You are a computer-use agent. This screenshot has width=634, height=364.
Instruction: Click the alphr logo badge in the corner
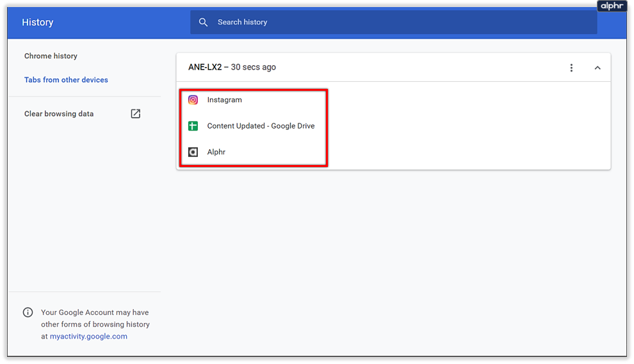point(612,6)
